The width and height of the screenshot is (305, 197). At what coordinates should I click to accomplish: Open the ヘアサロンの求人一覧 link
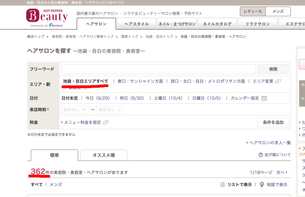(x=270, y=143)
